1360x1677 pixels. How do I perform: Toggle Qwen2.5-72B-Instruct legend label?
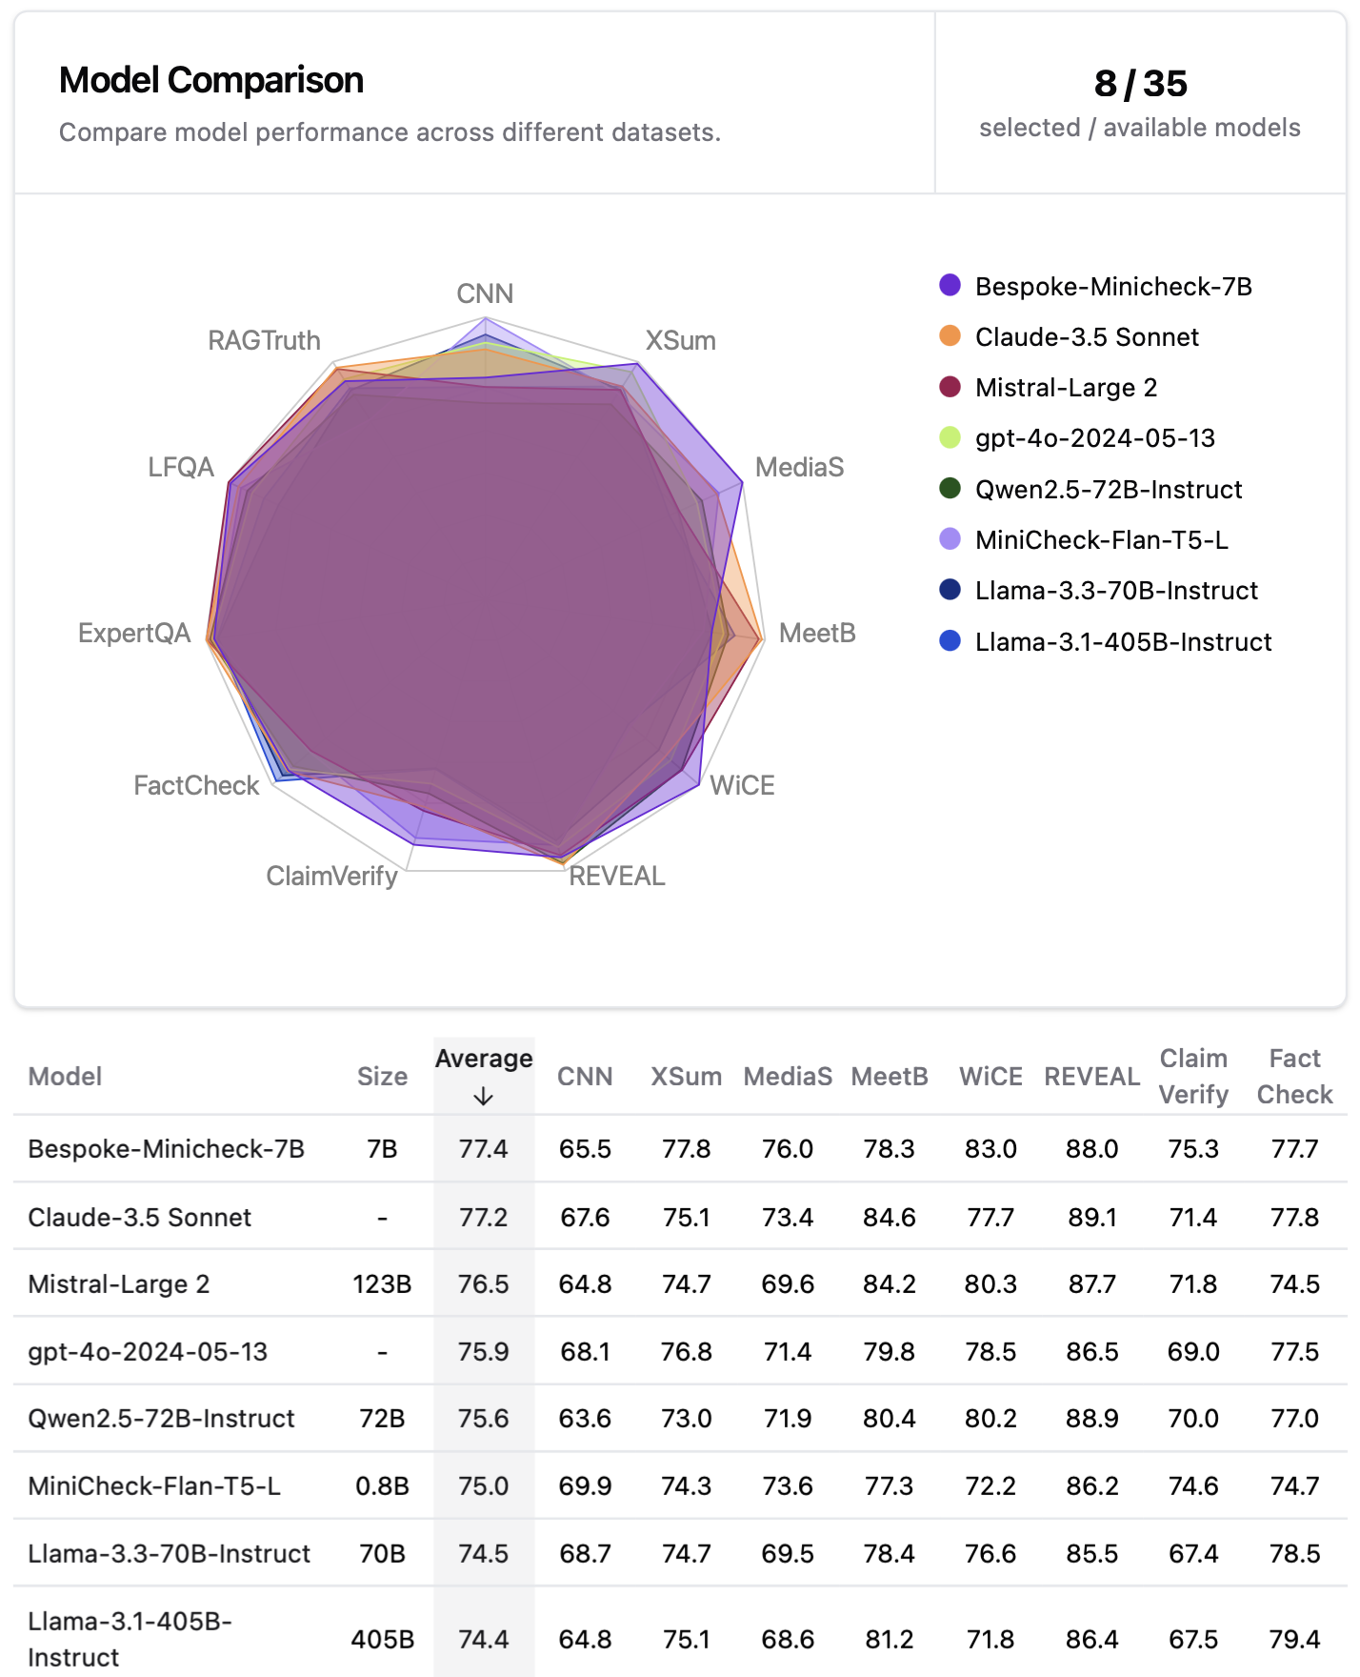[1109, 490]
